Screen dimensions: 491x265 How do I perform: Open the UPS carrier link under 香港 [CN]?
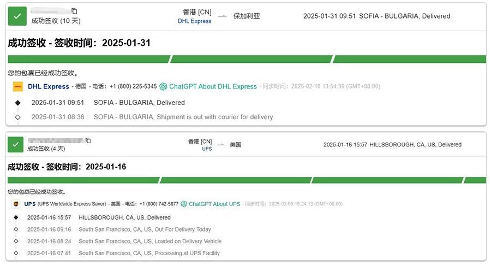207,149
